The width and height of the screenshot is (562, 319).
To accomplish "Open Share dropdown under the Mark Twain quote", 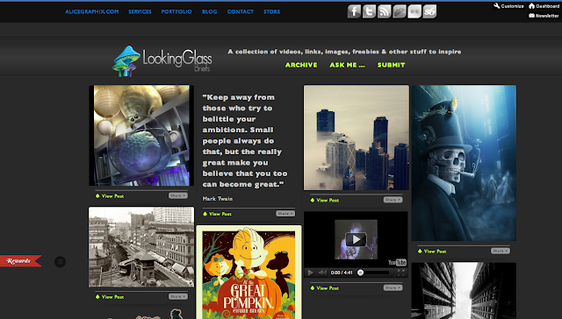I will (285, 214).
